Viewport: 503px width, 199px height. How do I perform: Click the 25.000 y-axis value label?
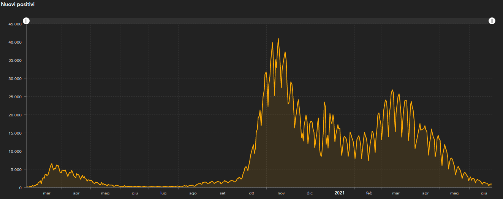tap(14, 97)
